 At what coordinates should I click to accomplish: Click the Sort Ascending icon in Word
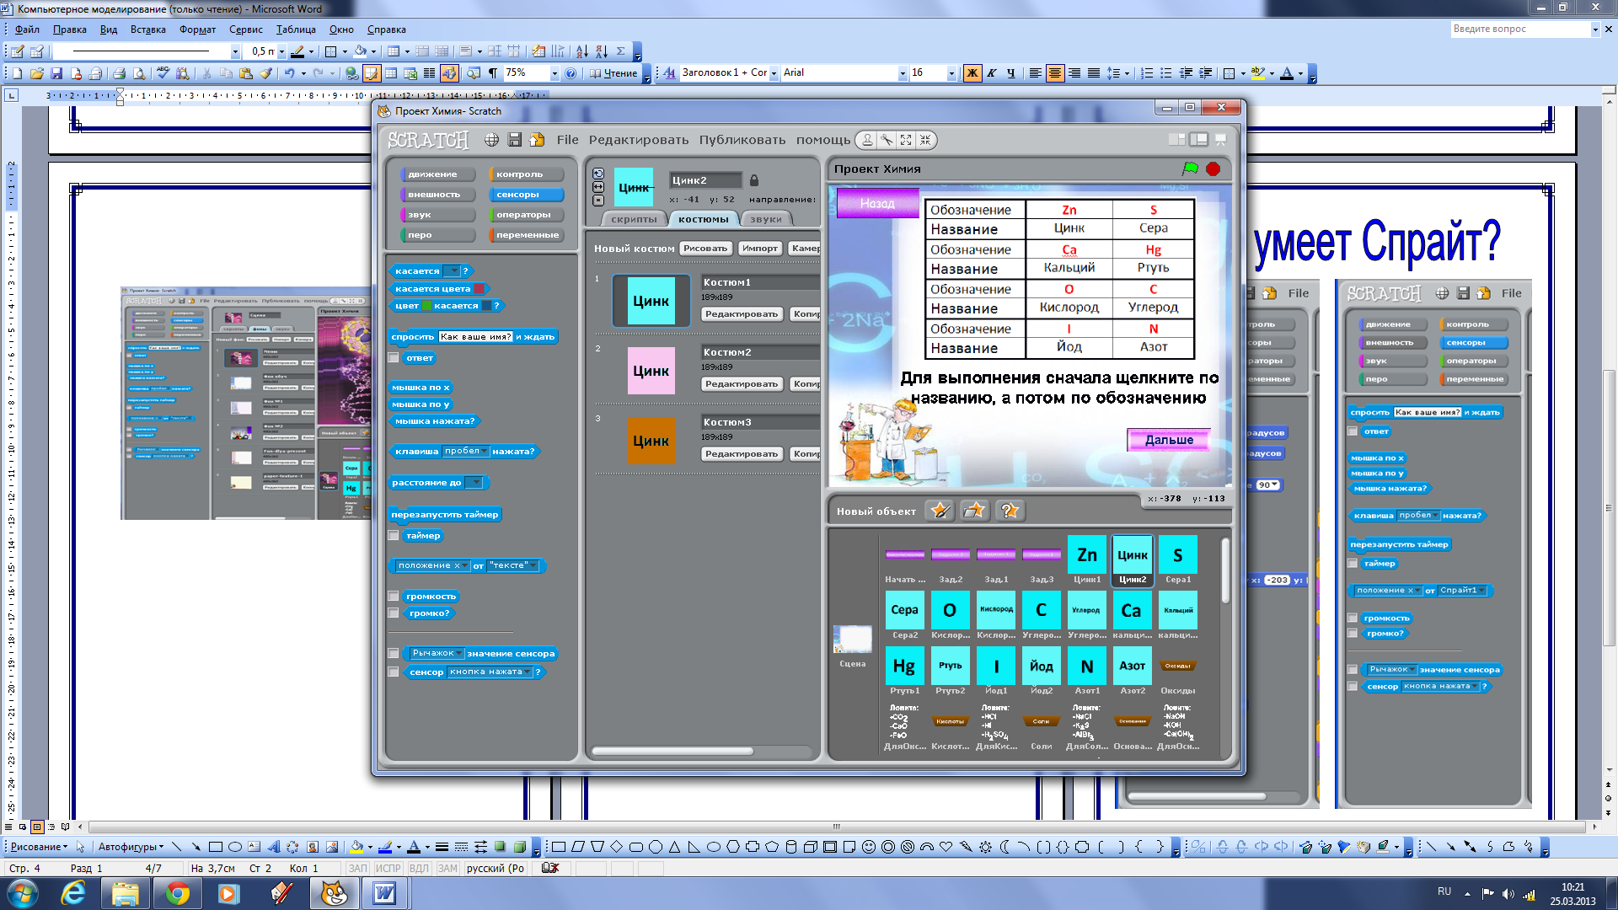[x=581, y=51]
